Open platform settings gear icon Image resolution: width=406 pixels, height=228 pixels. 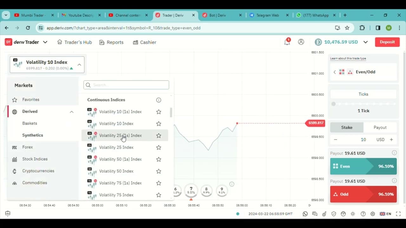coord(373,214)
